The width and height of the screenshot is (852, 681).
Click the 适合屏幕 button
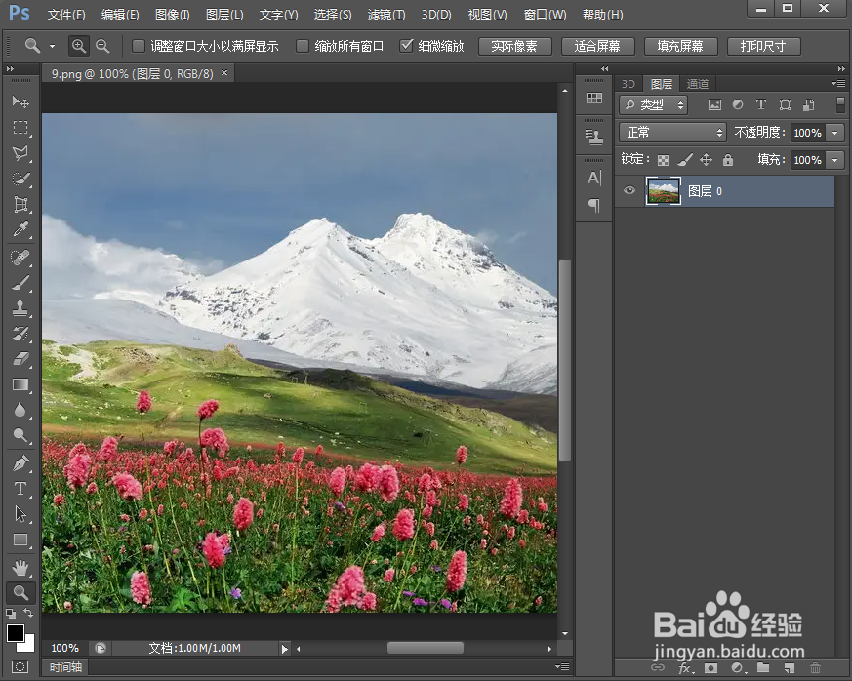click(x=597, y=46)
